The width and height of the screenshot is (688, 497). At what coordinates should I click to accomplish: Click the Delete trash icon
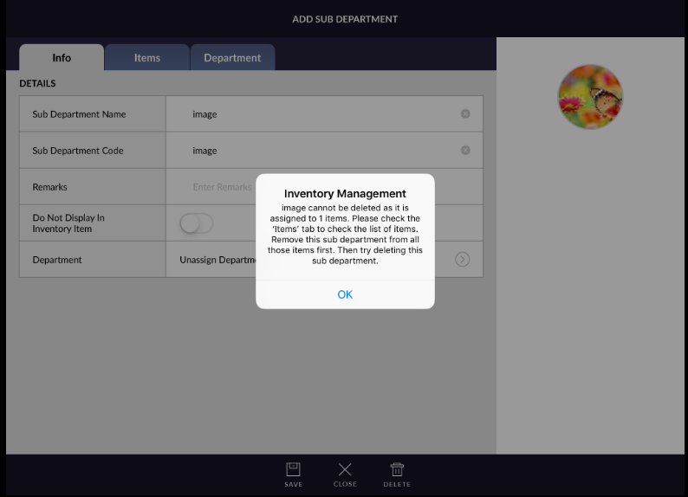397,473
